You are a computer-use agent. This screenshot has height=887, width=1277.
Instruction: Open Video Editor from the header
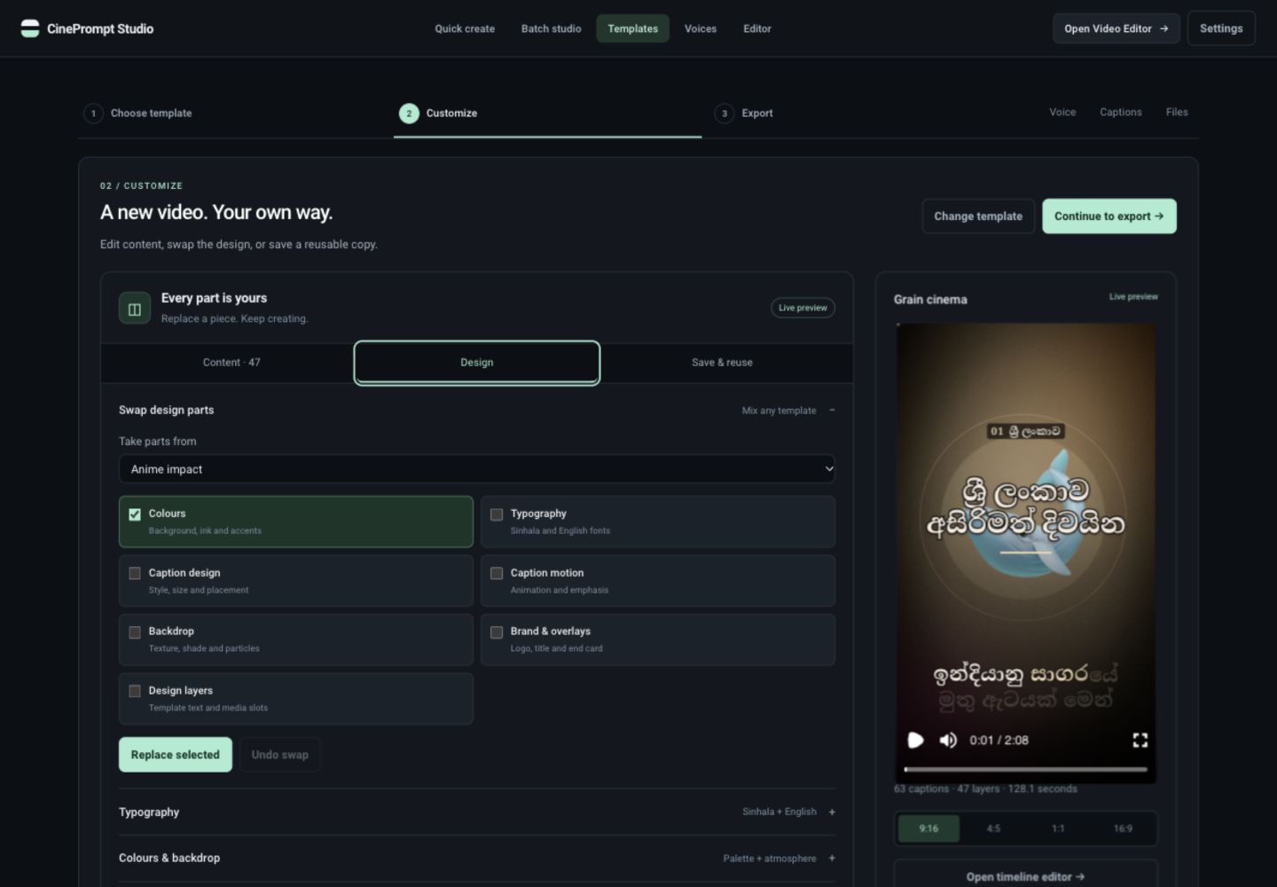(1116, 28)
